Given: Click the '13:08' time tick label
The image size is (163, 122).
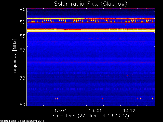Looking at the screenshot, I should (x=95, y=111).
